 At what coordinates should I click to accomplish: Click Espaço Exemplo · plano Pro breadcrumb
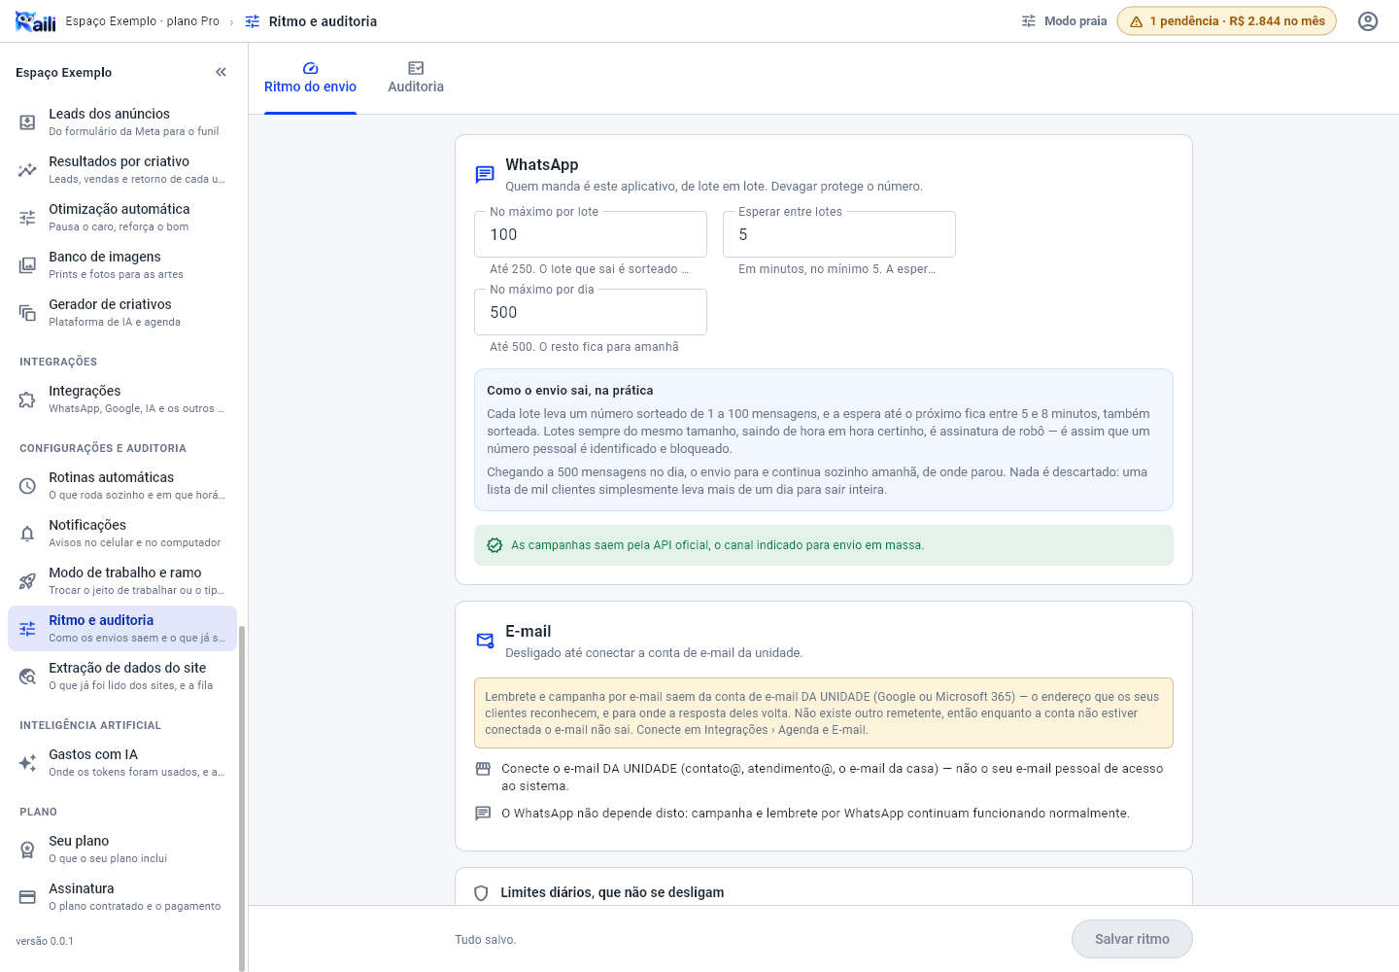pyautogui.click(x=143, y=21)
